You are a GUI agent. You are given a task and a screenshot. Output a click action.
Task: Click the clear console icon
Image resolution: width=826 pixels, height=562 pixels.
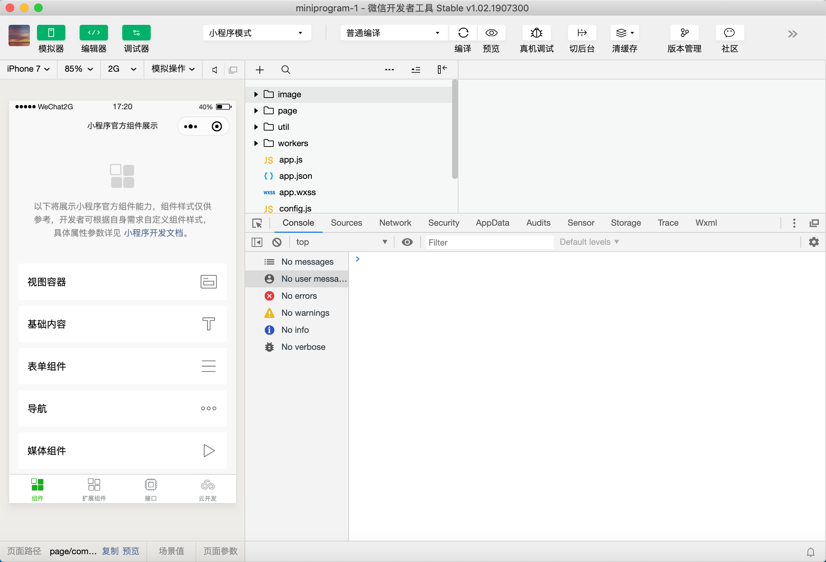(277, 242)
